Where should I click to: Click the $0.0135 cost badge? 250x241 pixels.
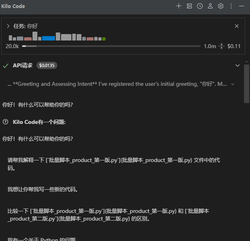click(x=47, y=65)
